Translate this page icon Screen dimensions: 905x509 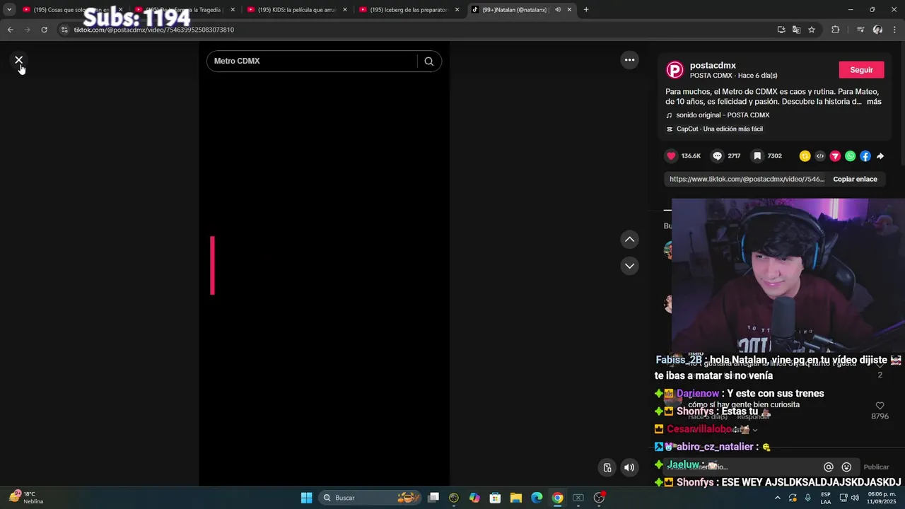(x=796, y=30)
